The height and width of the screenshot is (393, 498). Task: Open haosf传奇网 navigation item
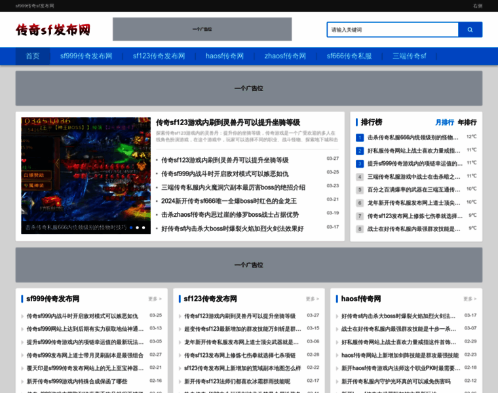225,56
